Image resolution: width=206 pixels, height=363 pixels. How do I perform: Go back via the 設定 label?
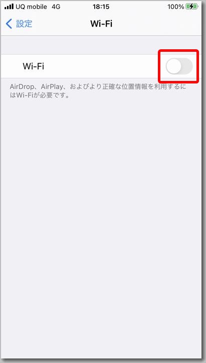point(24,24)
